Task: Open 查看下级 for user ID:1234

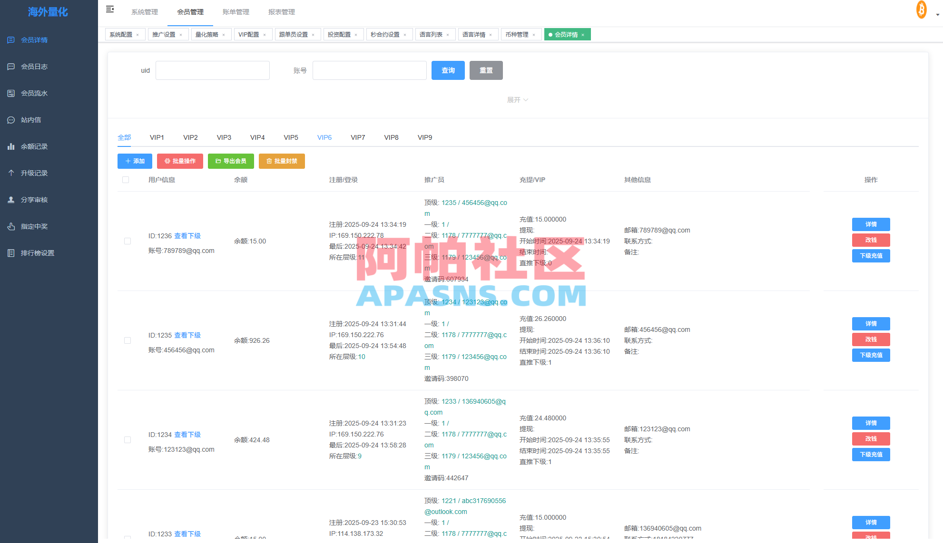Action: click(x=187, y=434)
